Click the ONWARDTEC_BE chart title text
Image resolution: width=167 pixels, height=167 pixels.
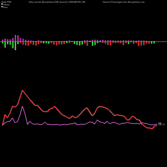point(57,2)
